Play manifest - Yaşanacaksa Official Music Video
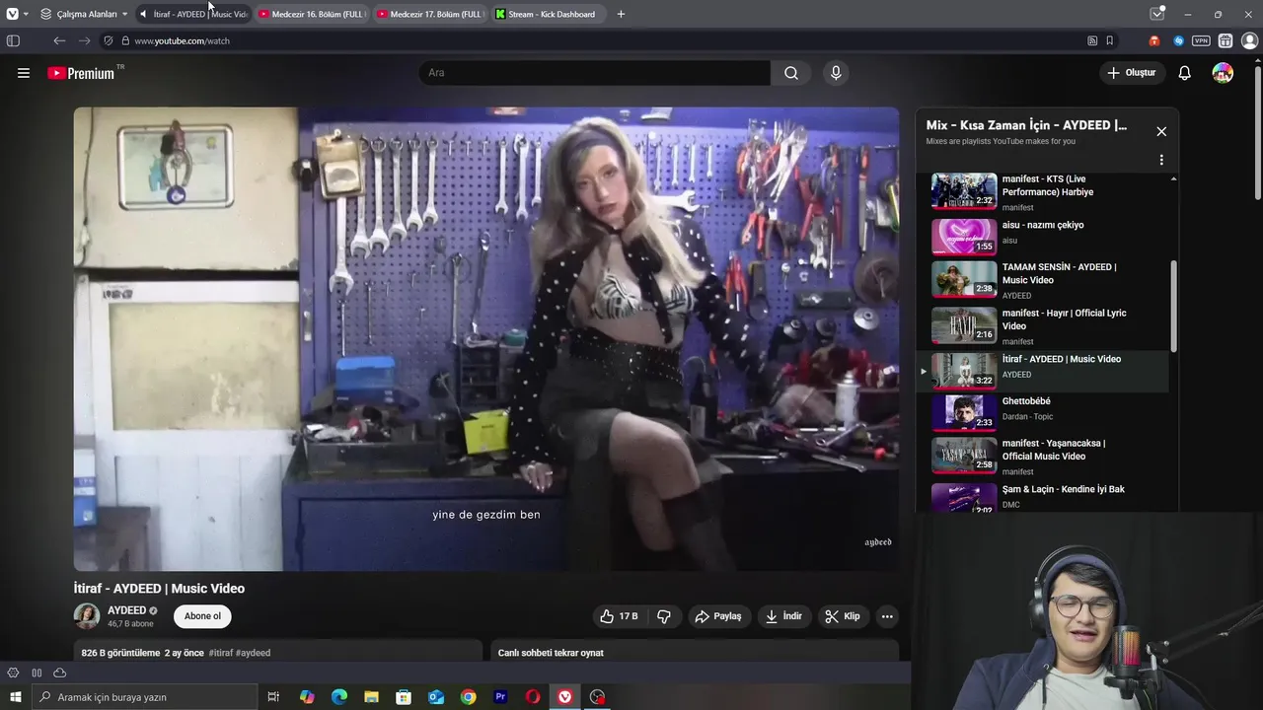 pyautogui.click(x=1042, y=456)
